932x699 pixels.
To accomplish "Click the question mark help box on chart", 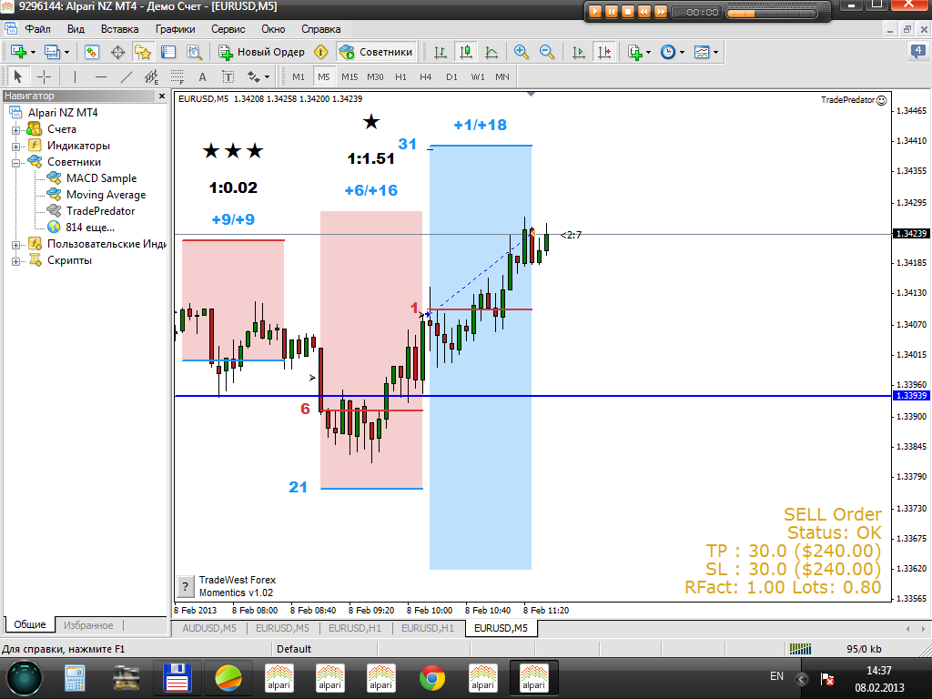I will click(x=186, y=586).
